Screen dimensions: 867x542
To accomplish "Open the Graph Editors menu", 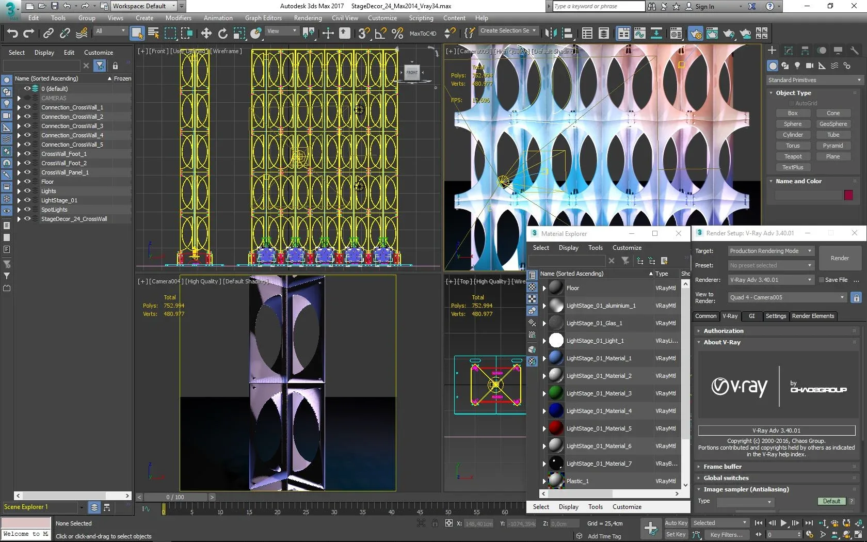I will 263,18.
